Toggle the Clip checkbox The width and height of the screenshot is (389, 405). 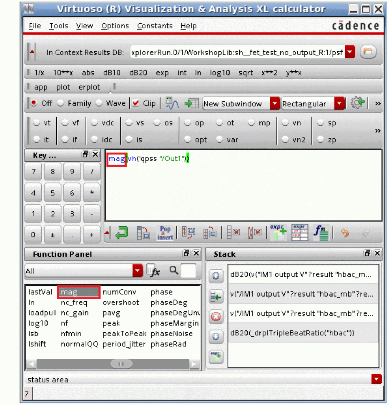(136, 103)
